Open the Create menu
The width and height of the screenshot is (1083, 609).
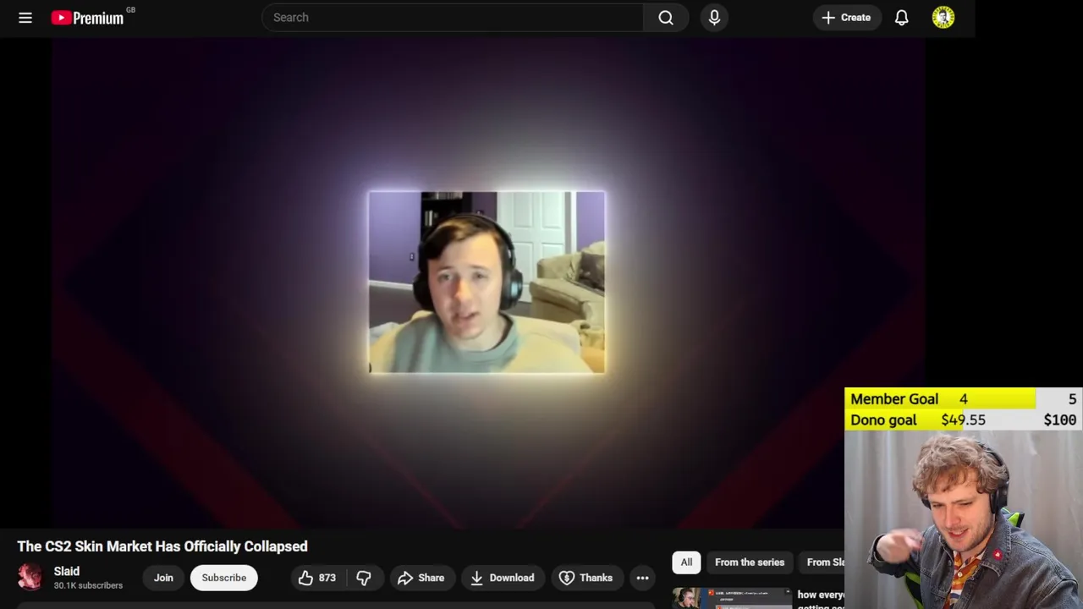(846, 18)
